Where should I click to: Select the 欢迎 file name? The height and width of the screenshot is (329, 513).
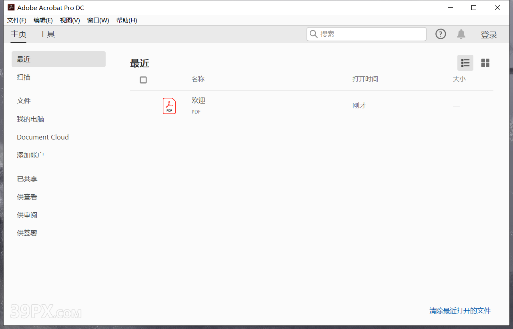tap(198, 100)
